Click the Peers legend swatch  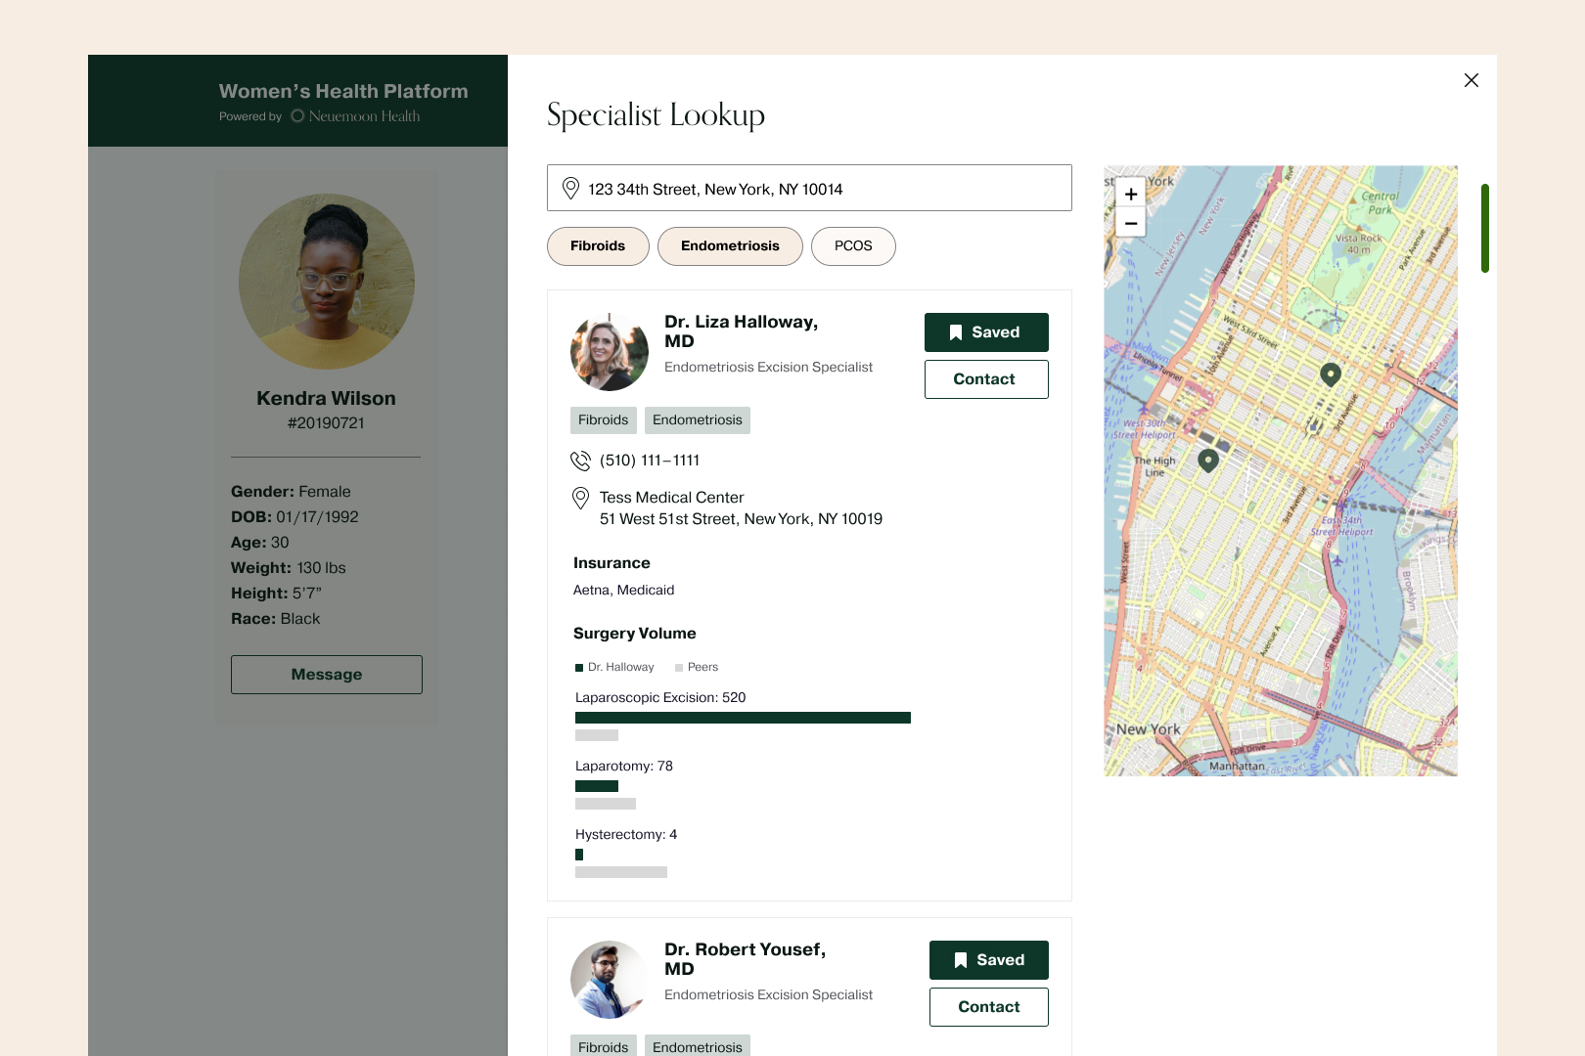(x=679, y=668)
